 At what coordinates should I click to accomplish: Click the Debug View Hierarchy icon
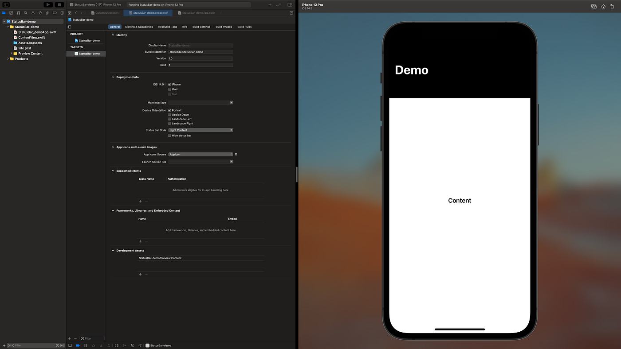(x=116, y=345)
